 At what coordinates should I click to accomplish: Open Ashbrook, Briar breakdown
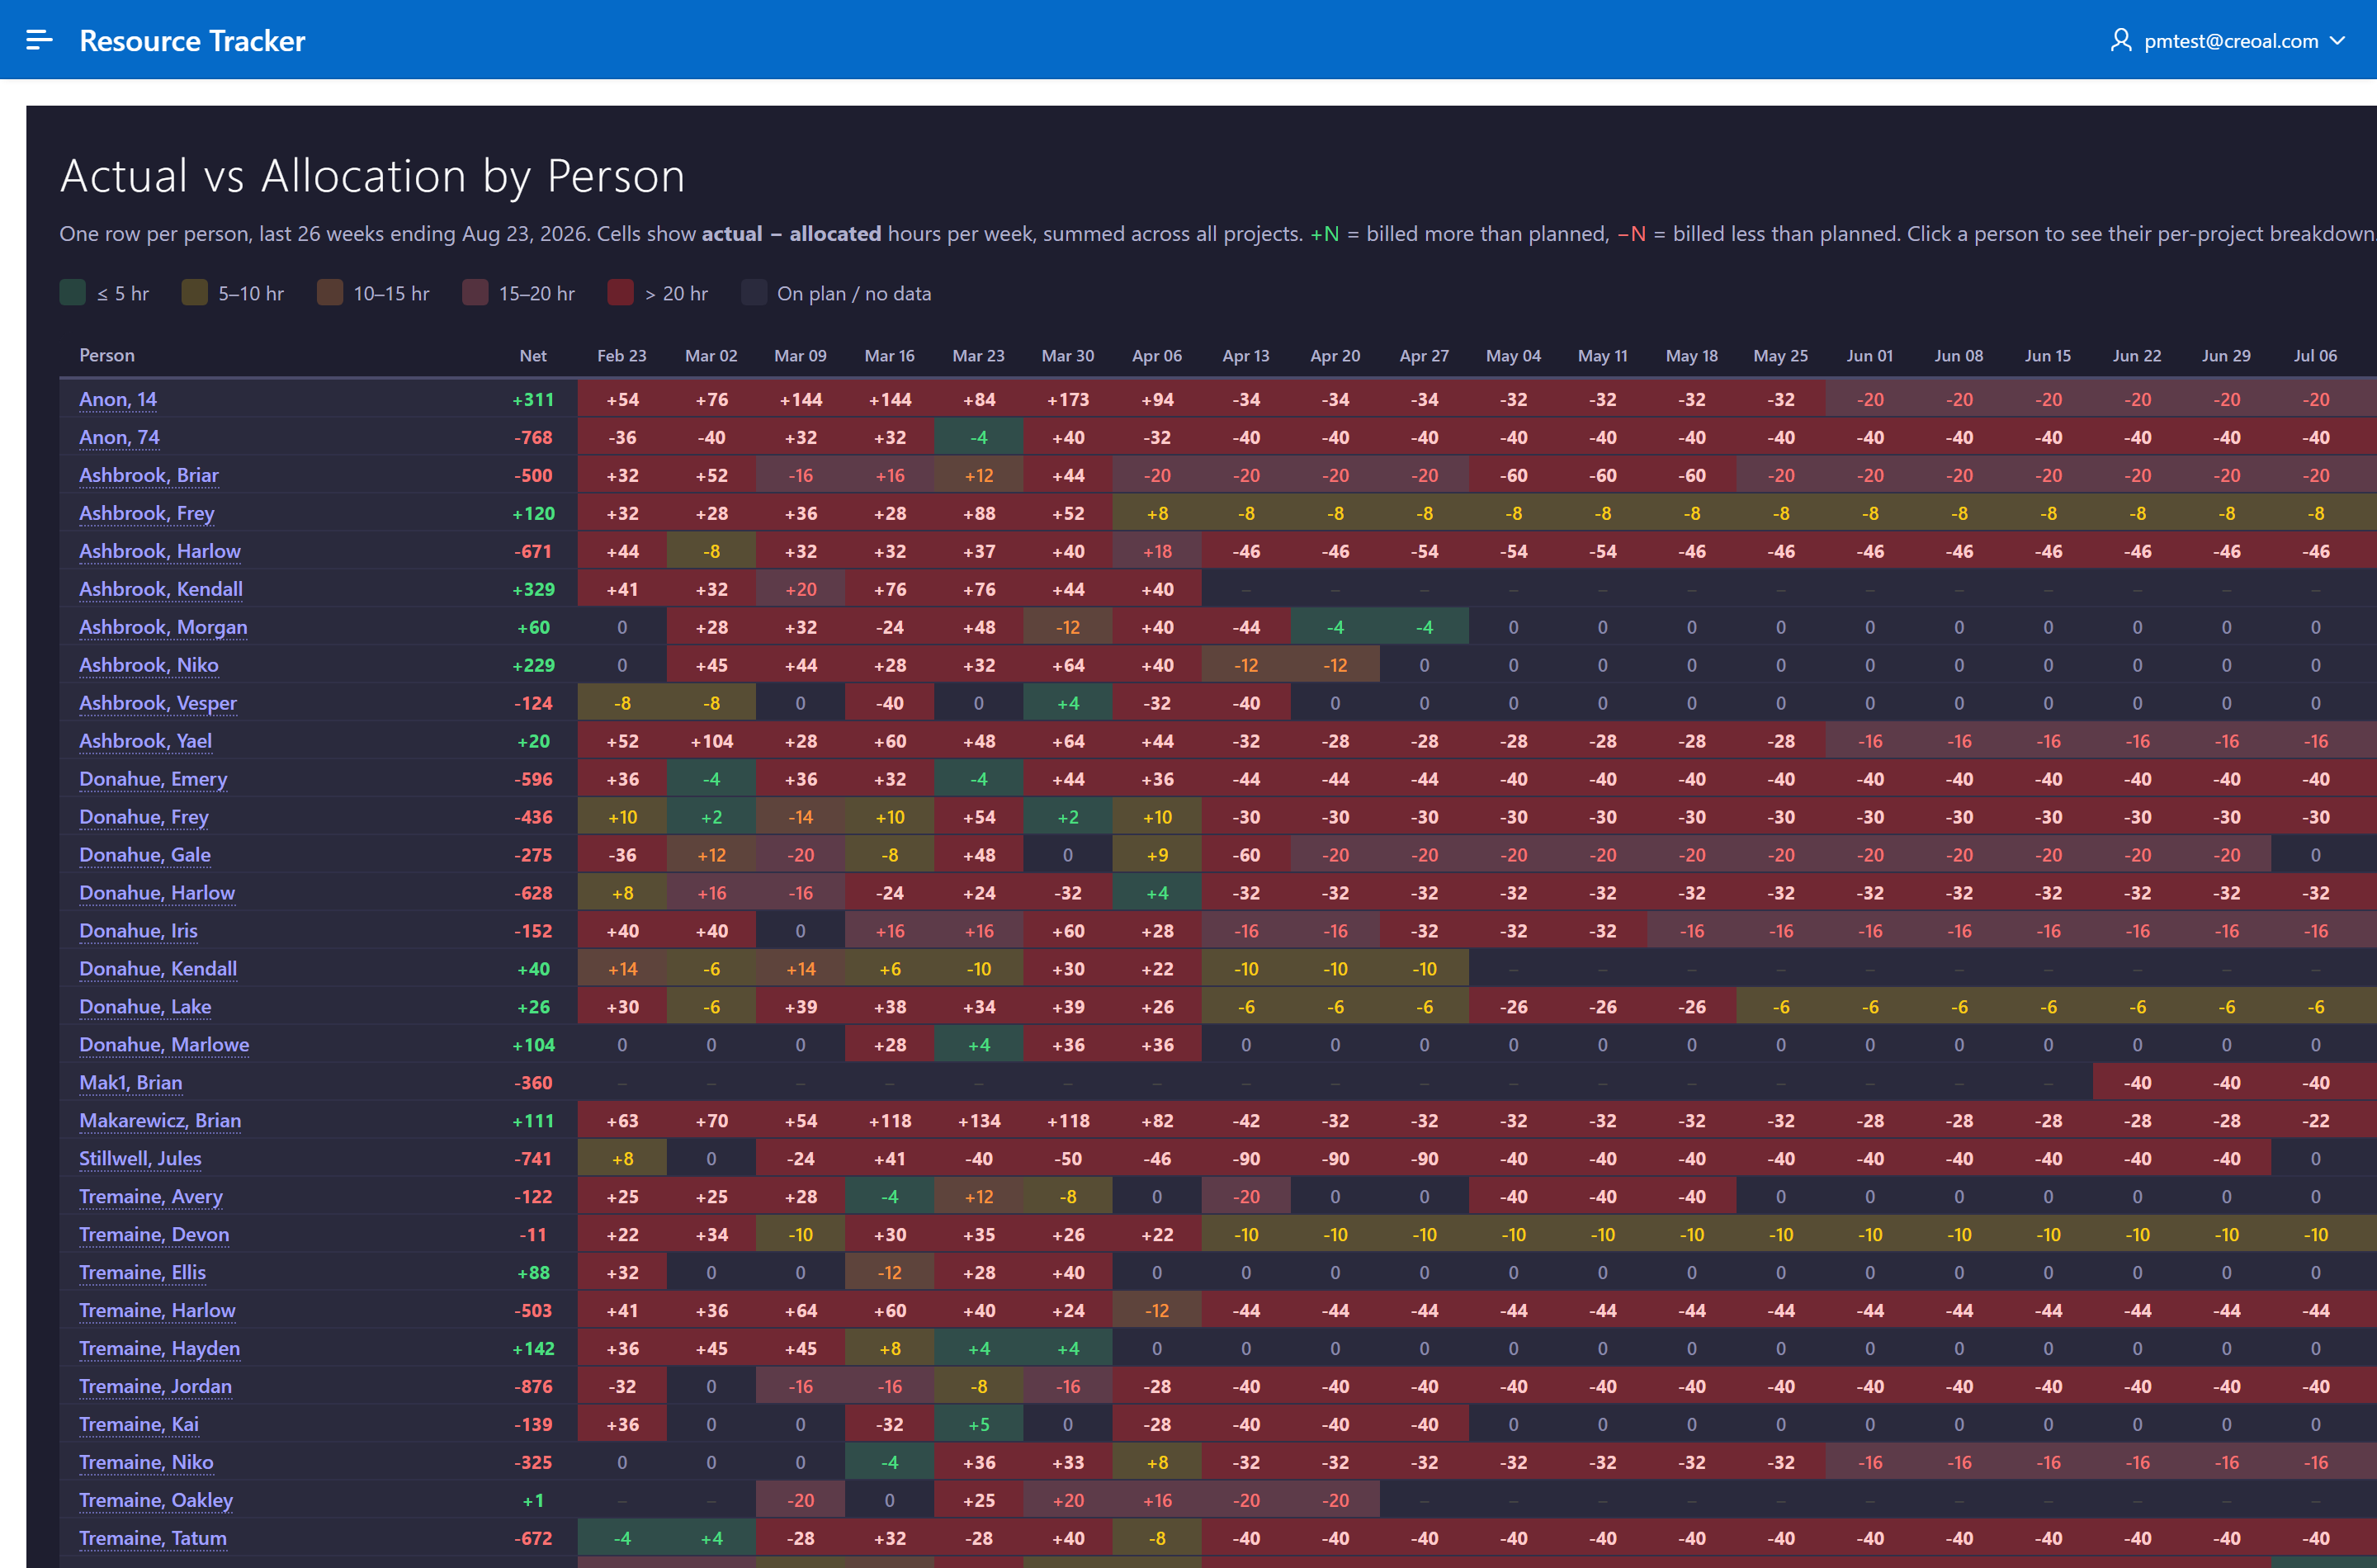149,475
